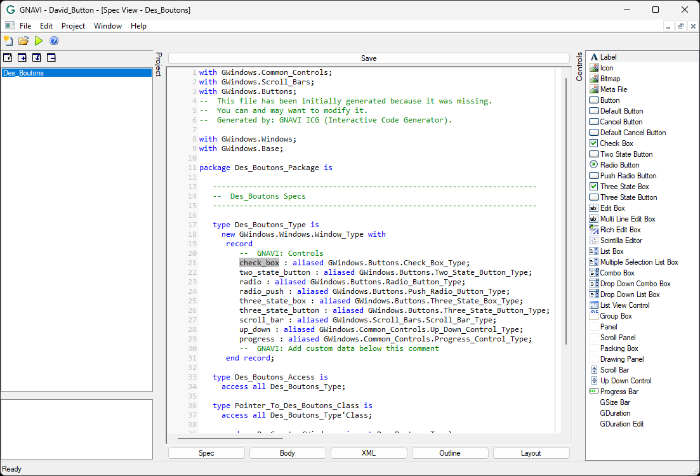
Task: Show the Layout view
Action: pos(531,453)
